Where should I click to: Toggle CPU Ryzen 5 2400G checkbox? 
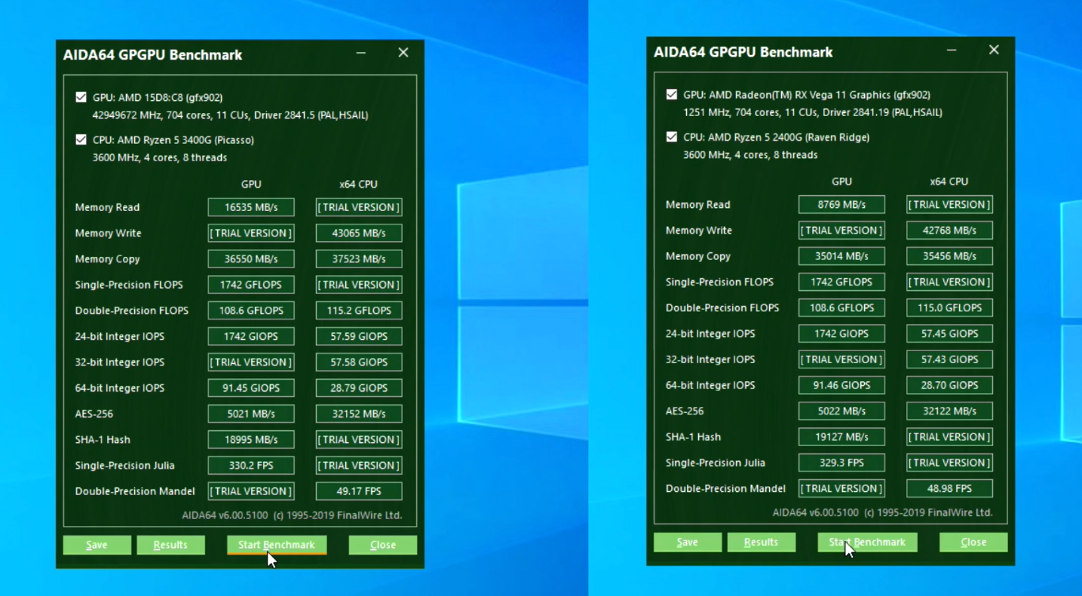(x=671, y=137)
